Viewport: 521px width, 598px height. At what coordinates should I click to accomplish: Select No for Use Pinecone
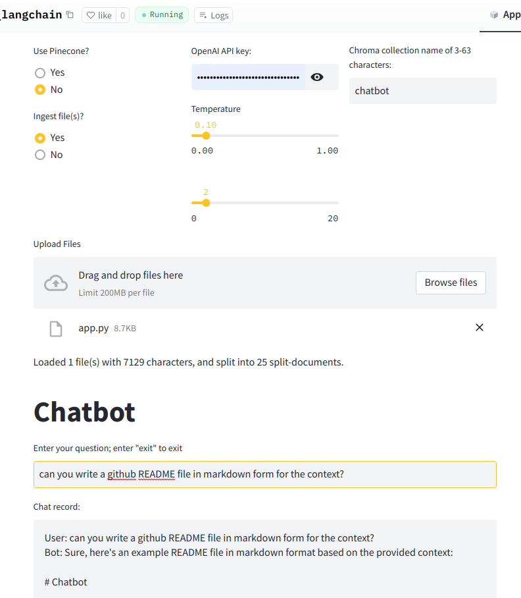click(x=40, y=90)
